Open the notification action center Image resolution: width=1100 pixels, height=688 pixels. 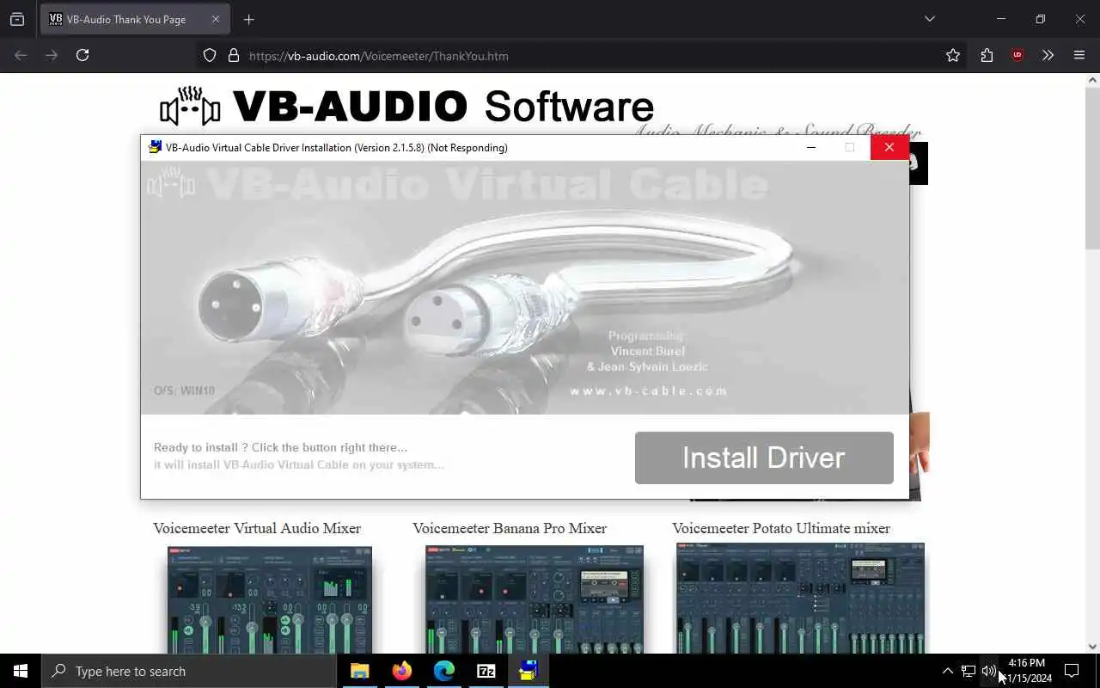[1072, 671]
